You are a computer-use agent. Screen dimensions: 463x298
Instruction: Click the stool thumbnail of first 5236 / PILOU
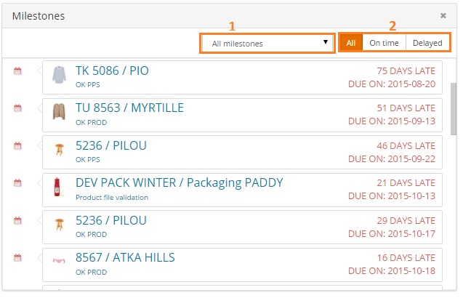pyautogui.click(x=59, y=150)
